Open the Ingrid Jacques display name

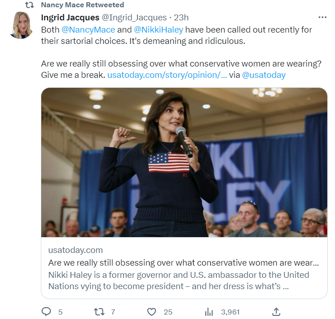tap(70, 18)
